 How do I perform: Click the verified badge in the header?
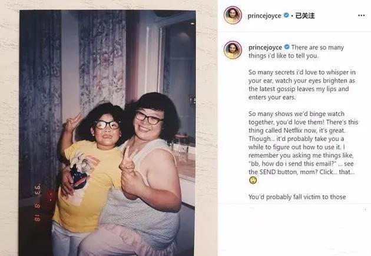point(286,15)
